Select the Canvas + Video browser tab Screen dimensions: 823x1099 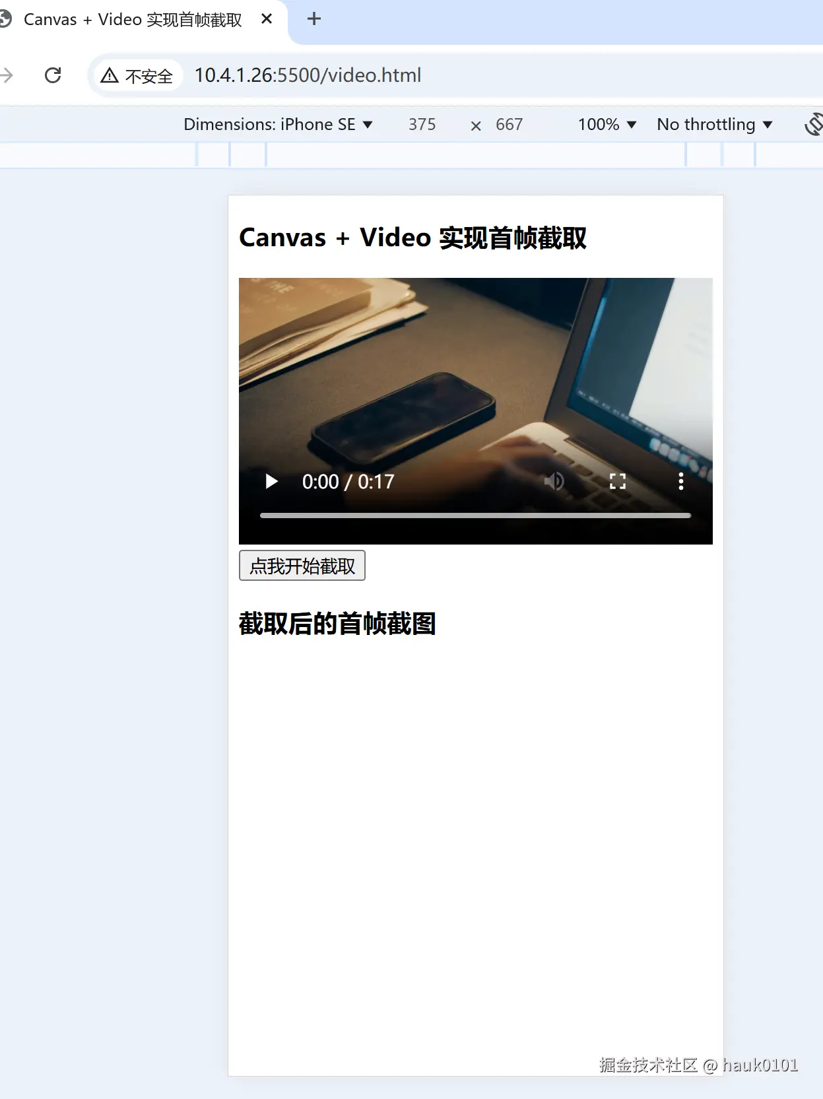click(132, 20)
